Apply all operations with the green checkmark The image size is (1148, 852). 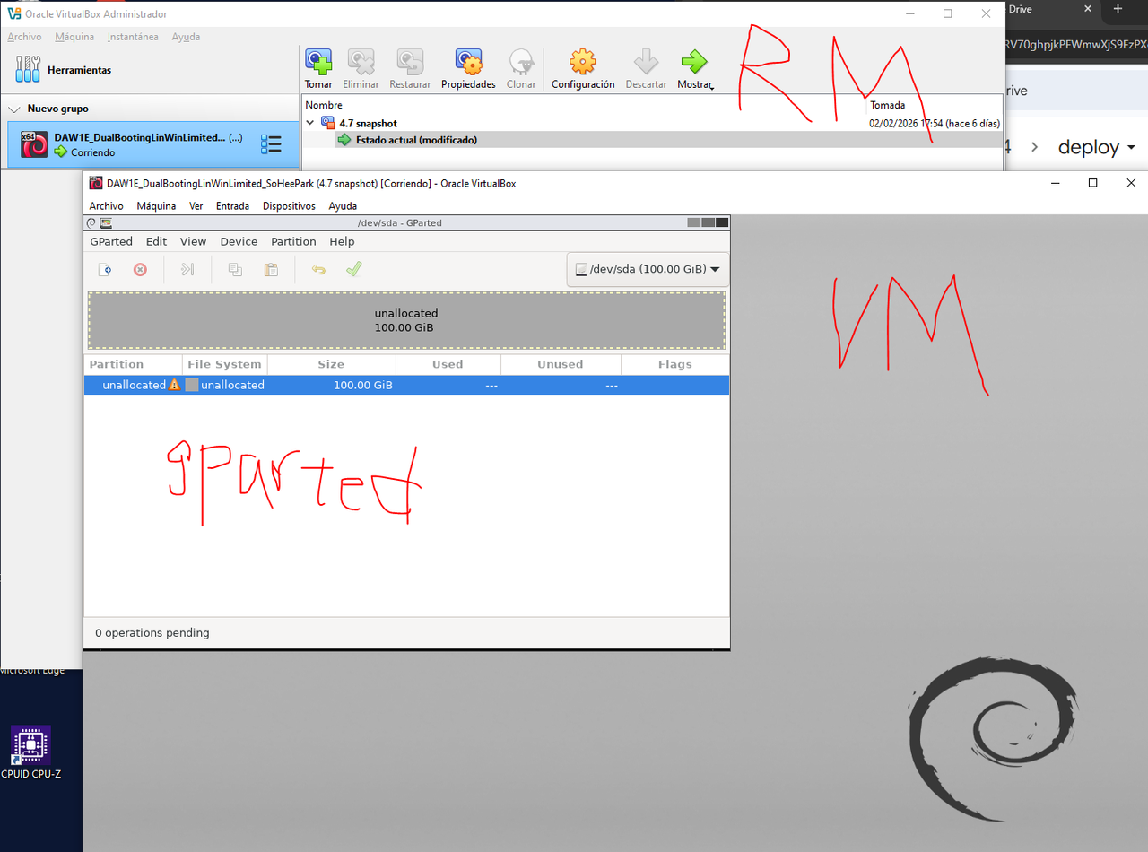pos(353,269)
